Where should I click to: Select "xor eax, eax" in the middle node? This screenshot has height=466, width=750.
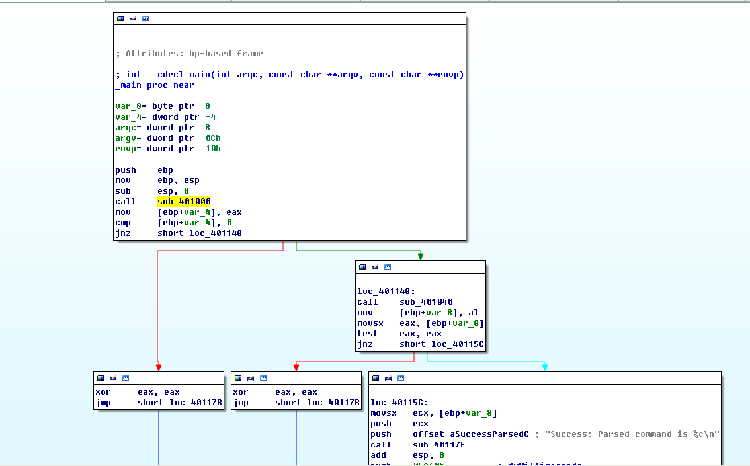276,392
